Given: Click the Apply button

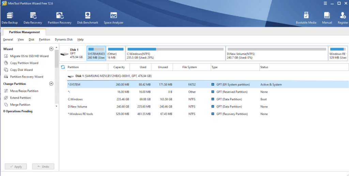Looking at the screenshot, I should click(x=16, y=166).
